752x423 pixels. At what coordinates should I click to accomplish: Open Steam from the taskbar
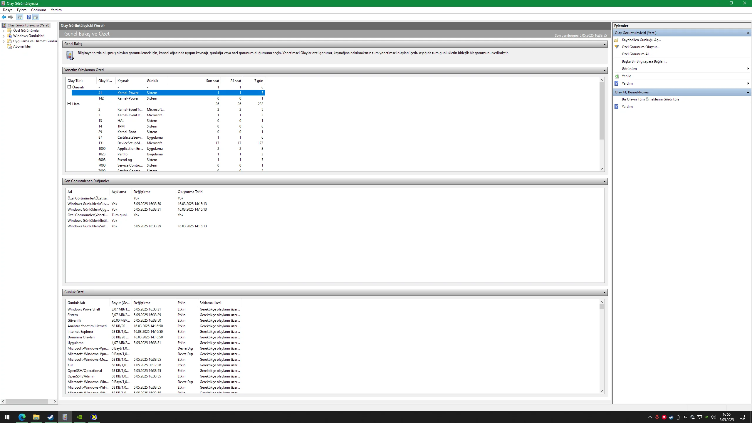(x=51, y=417)
